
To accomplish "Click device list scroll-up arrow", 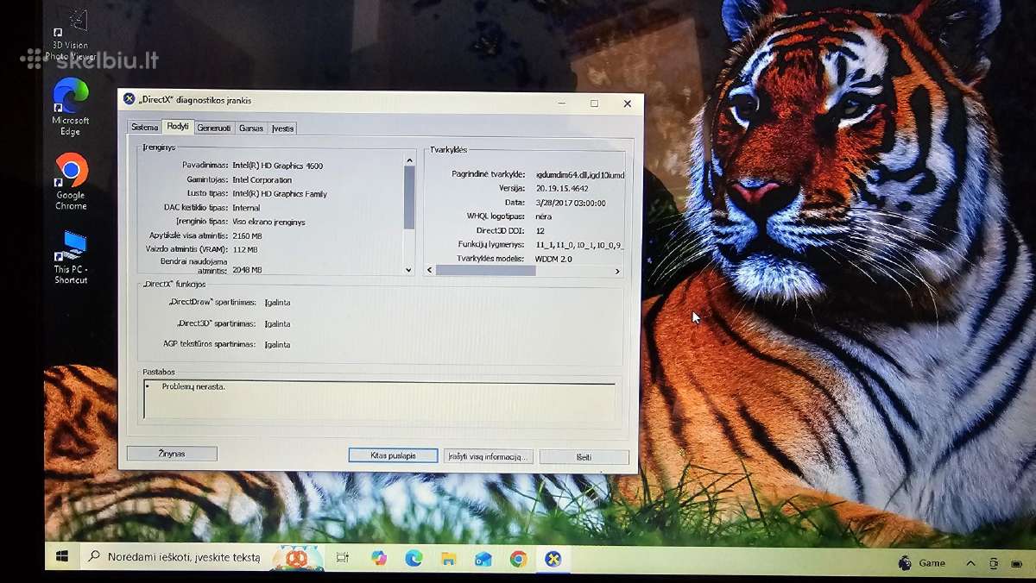I will pos(409,160).
